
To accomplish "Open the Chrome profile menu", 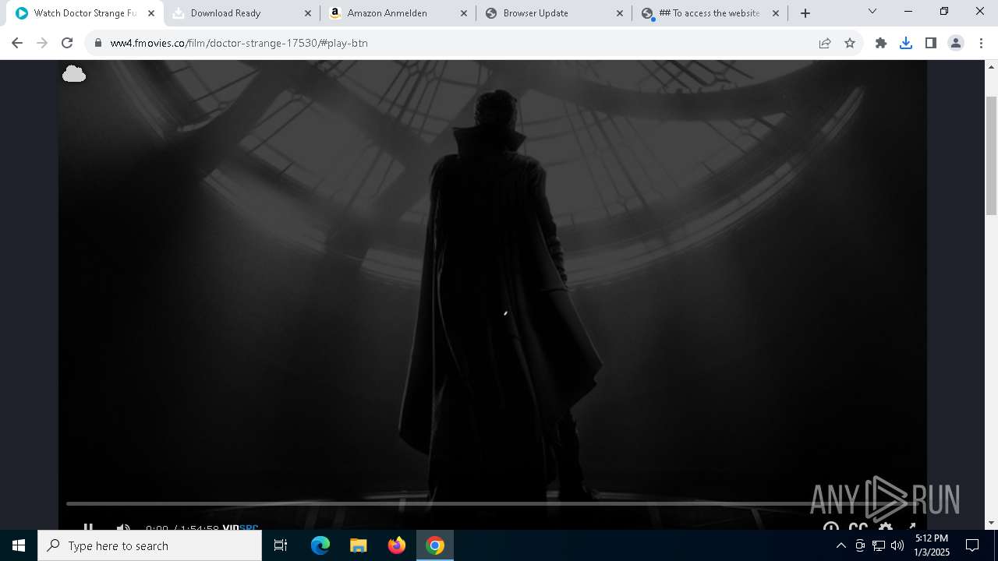I will tap(956, 43).
